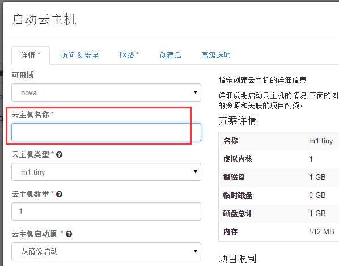
Task: Click the 云主机名称 input field
Action: click(106, 132)
